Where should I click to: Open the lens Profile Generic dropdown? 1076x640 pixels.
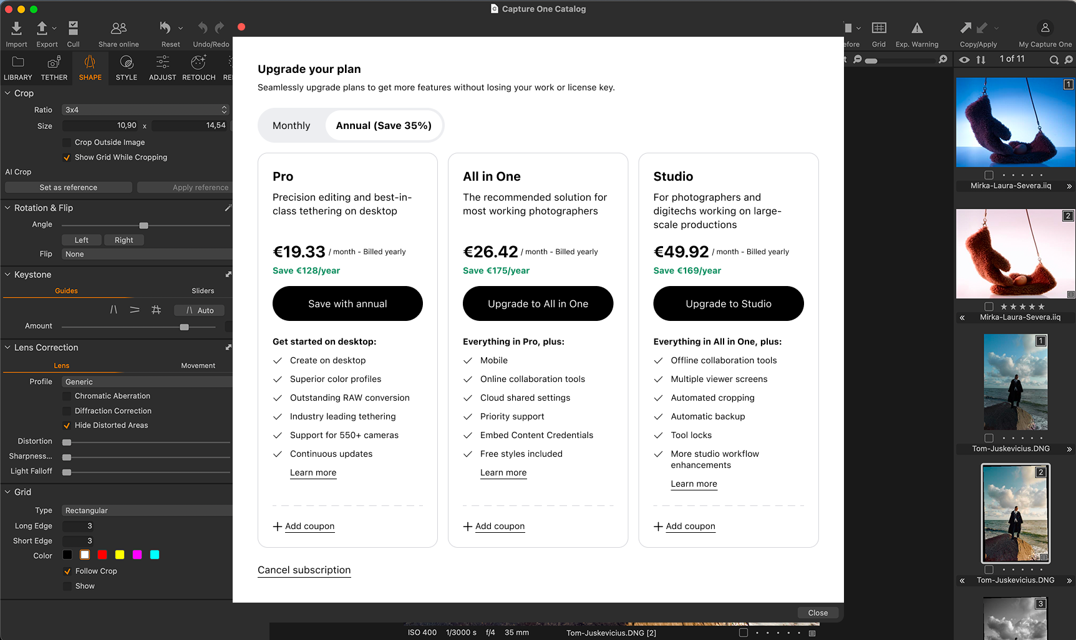[x=147, y=382]
